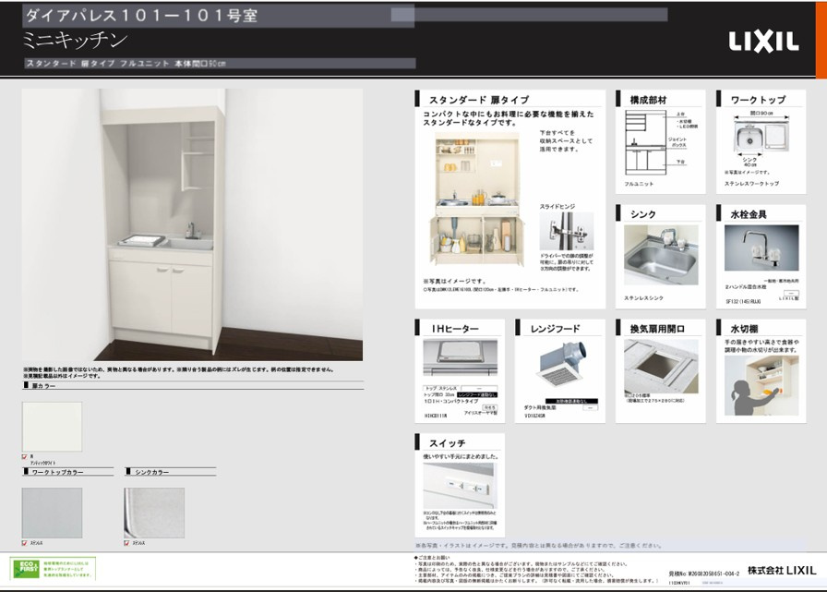The image size is (827, 592).
Task: Click the IH heater cooktop photo
Action: pyautogui.click(x=460, y=357)
